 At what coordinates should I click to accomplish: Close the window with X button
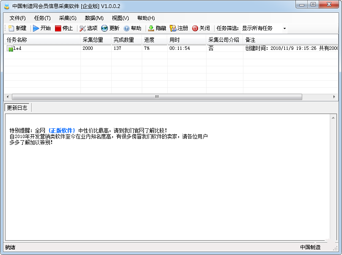tap(329, 5)
